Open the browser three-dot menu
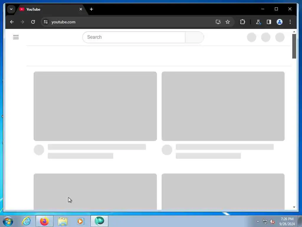The height and width of the screenshot is (227, 302). [x=290, y=22]
